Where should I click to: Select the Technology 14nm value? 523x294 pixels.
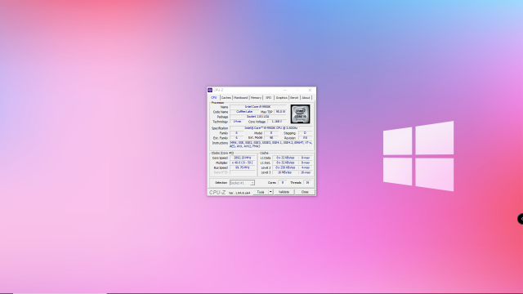pos(237,122)
